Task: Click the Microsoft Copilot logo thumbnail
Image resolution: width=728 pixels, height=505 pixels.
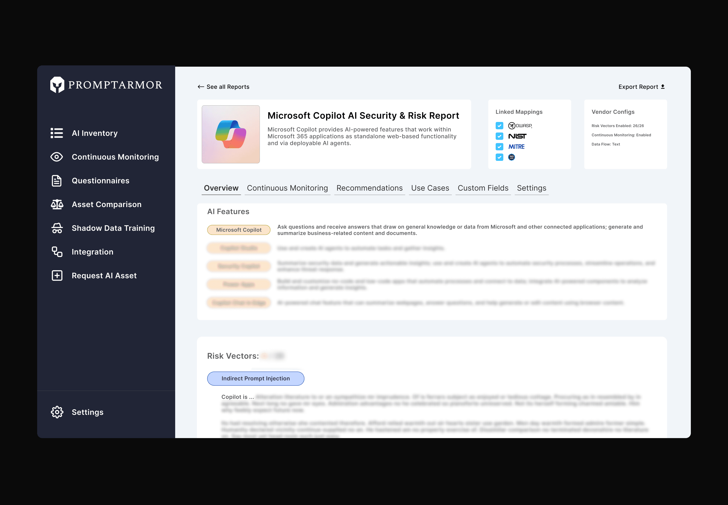Action: [x=231, y=135]
